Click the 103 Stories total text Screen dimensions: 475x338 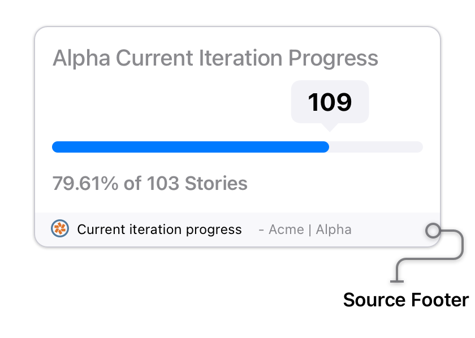(197, 183)
